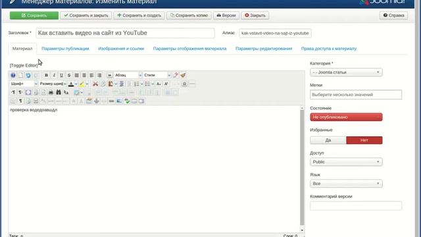Open the Размер шрифта dropdown
421x237 pixels.
coord(53,84)
